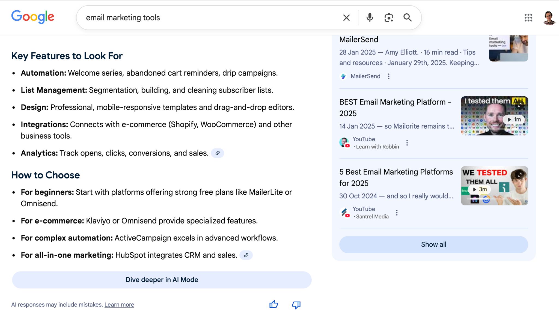Open the link chip after the HubSpot sentence

[x=246, y=255]
